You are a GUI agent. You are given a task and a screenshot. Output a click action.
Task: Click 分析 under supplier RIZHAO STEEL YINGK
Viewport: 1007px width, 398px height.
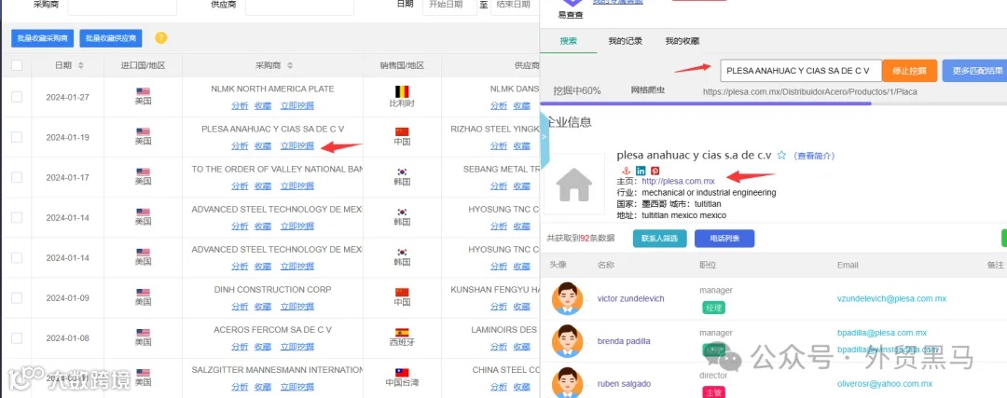499,145
